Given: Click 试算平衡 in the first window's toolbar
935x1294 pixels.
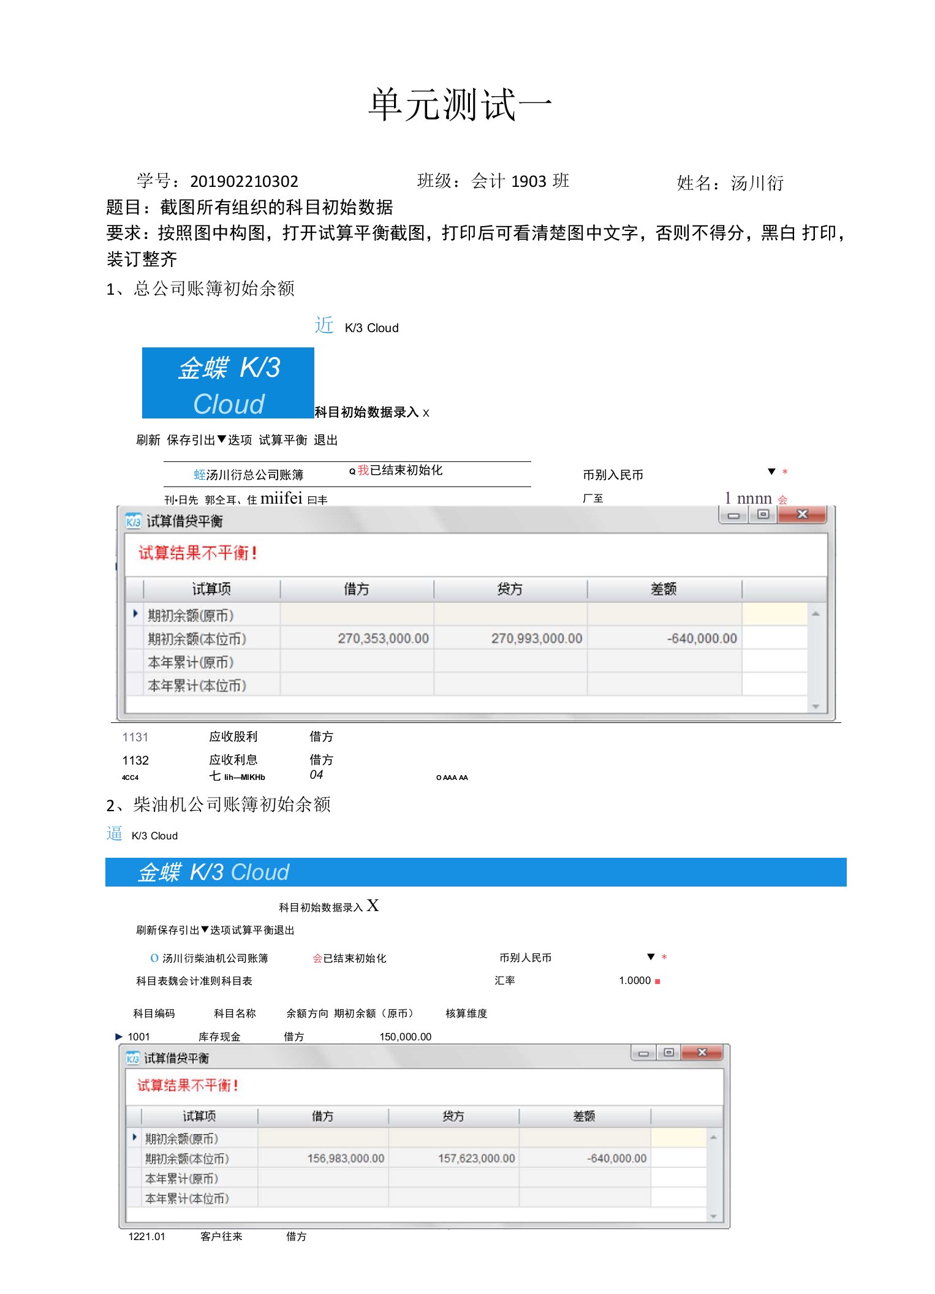Looking at the screenshot, I should [x=283, y=440].
